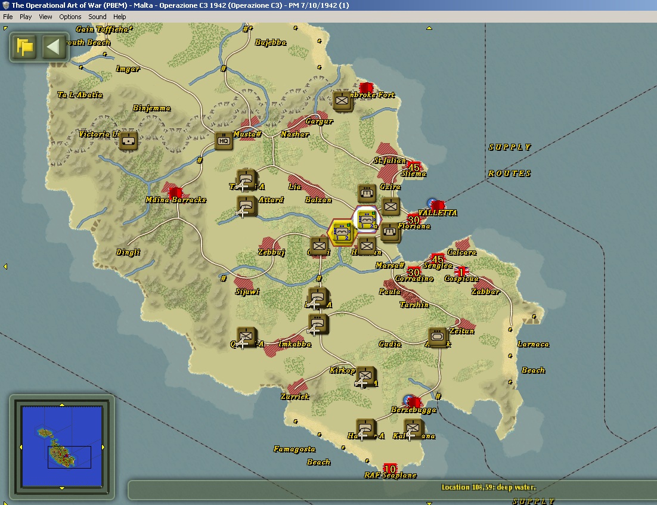
Task: Select the unit left of Imkabba
Action: coord(246,337)
